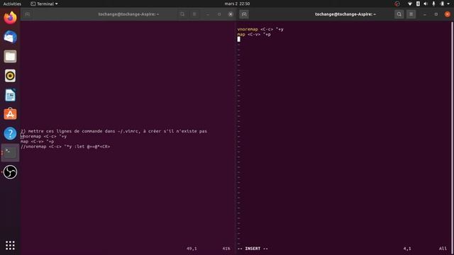This screenshot has height=255, width=454.
Task: Maximize the left terminal window
Action: coord(219,14)
